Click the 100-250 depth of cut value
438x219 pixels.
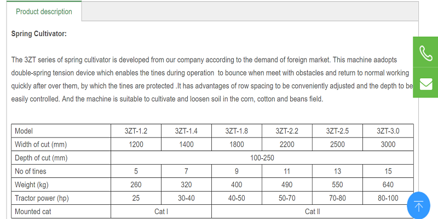262,158
